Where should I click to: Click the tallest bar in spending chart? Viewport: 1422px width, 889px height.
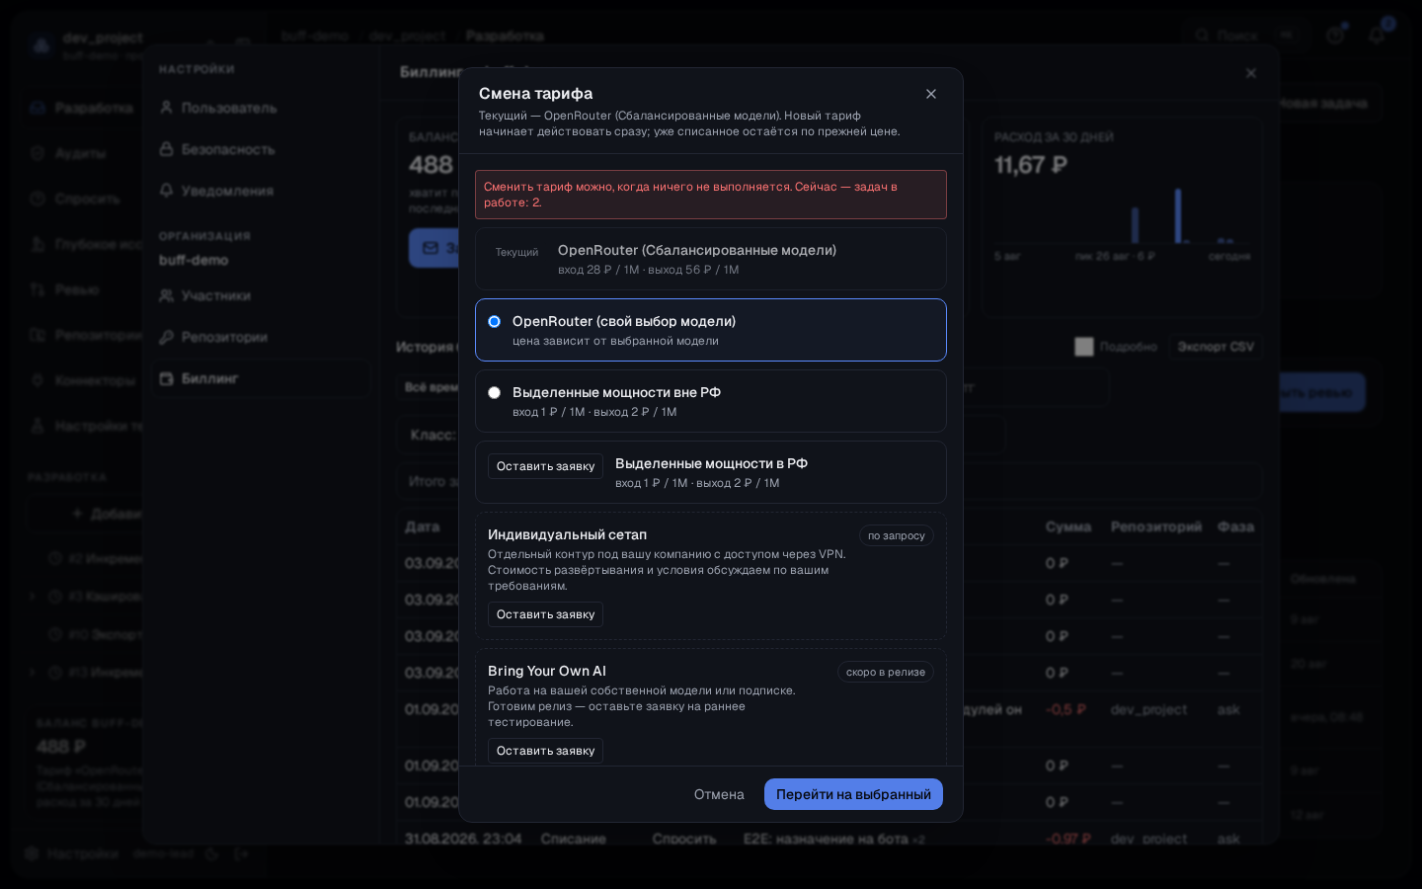point(1178,215)
